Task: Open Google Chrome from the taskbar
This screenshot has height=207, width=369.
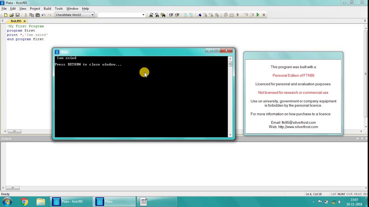Action: 25,202
